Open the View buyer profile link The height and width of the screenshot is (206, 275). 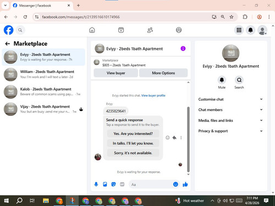pyautogui.click(x=153, y=96)
